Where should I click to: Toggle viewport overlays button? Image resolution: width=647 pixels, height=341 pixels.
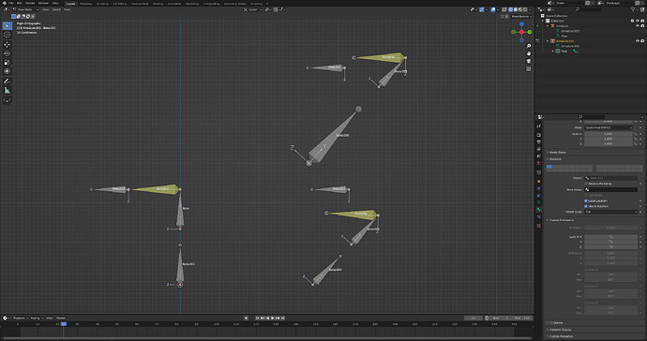click(x=493, y=9)
